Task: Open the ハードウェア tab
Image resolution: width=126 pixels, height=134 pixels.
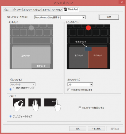Action: (57, 10)
